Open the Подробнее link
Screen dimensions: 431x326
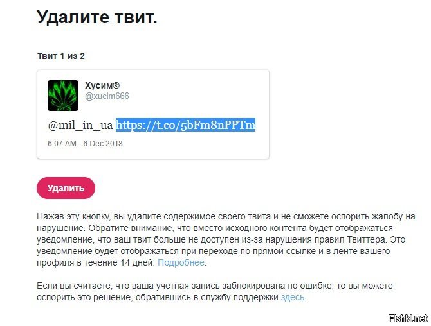(181, 262)
